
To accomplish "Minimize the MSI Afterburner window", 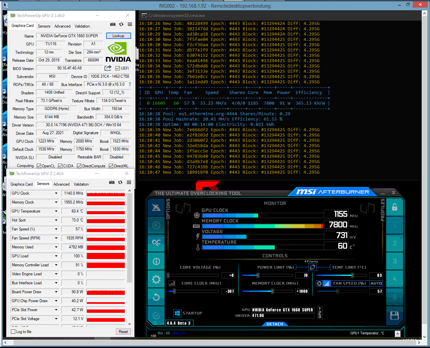I will tap(383, 193).
